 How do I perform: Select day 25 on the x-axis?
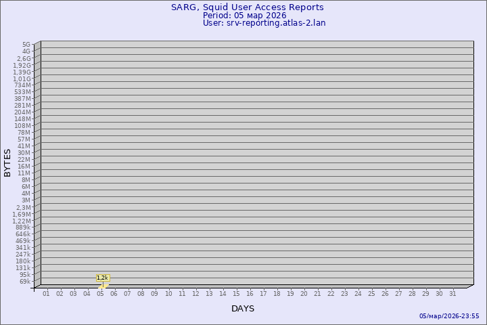coord(371,294)
